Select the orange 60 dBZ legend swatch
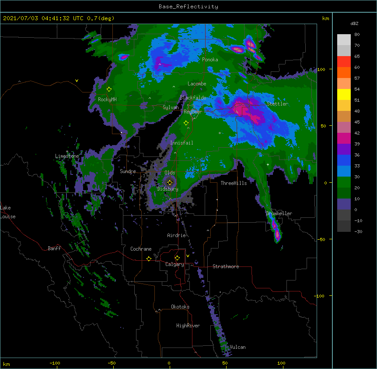 pos(344,72)
